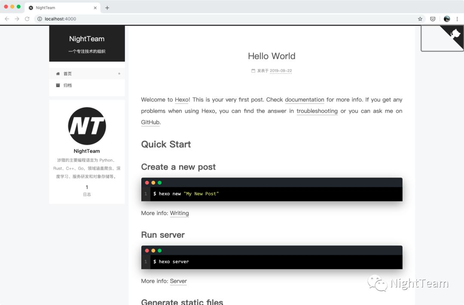Open the Chrome three-dot menu
Image resolution: width=464 pixels, height=305 pixels.
click(x=457, y=19)
